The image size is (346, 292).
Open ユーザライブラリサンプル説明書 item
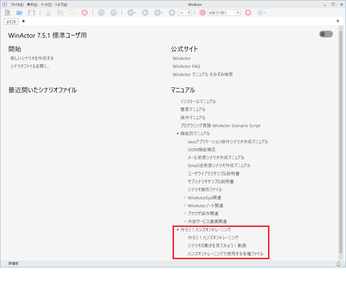click(214, 174)
